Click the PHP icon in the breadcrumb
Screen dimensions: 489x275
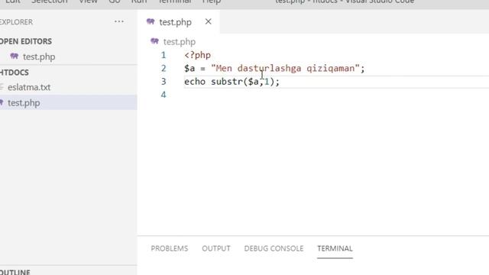154,41
